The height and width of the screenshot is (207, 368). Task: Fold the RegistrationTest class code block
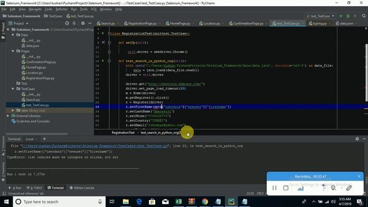(x=109, y=33)
